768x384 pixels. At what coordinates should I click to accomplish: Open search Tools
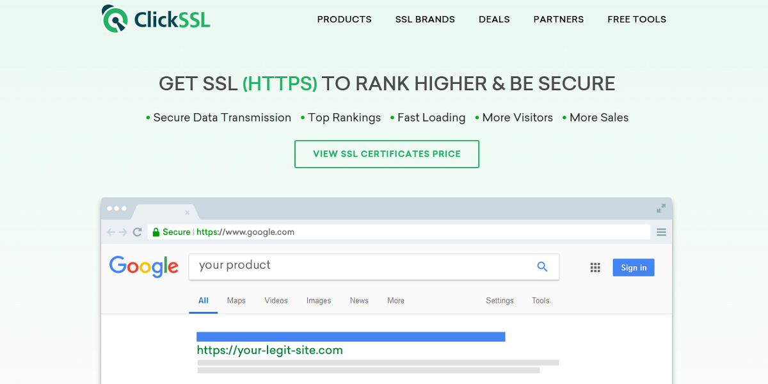click(x=541, y=301)
